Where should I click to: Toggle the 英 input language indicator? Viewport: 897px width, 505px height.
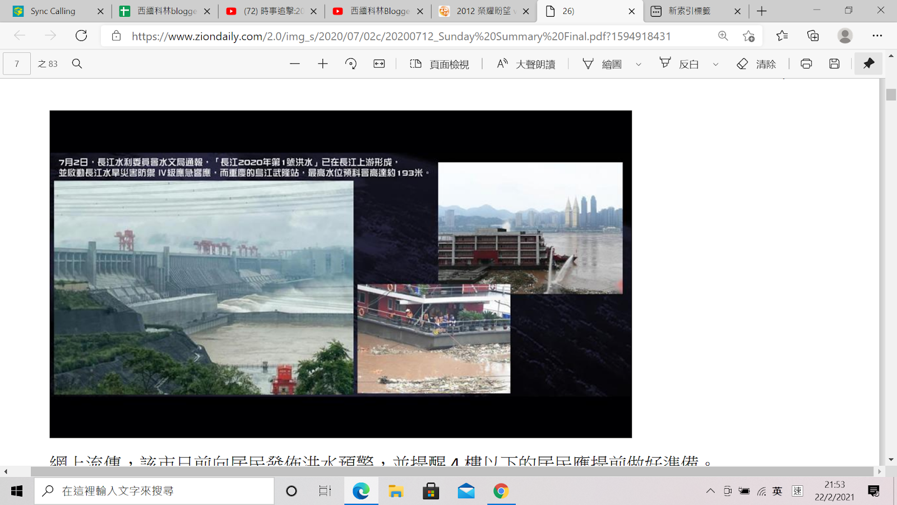point(778,492)
